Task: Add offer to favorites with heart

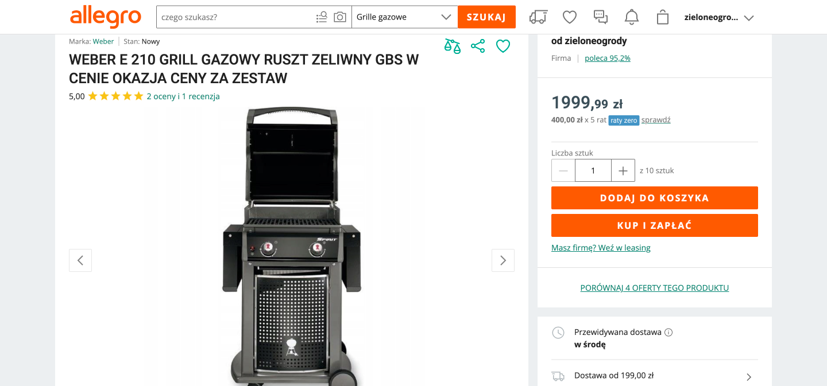Action: [x=503, y=46]
